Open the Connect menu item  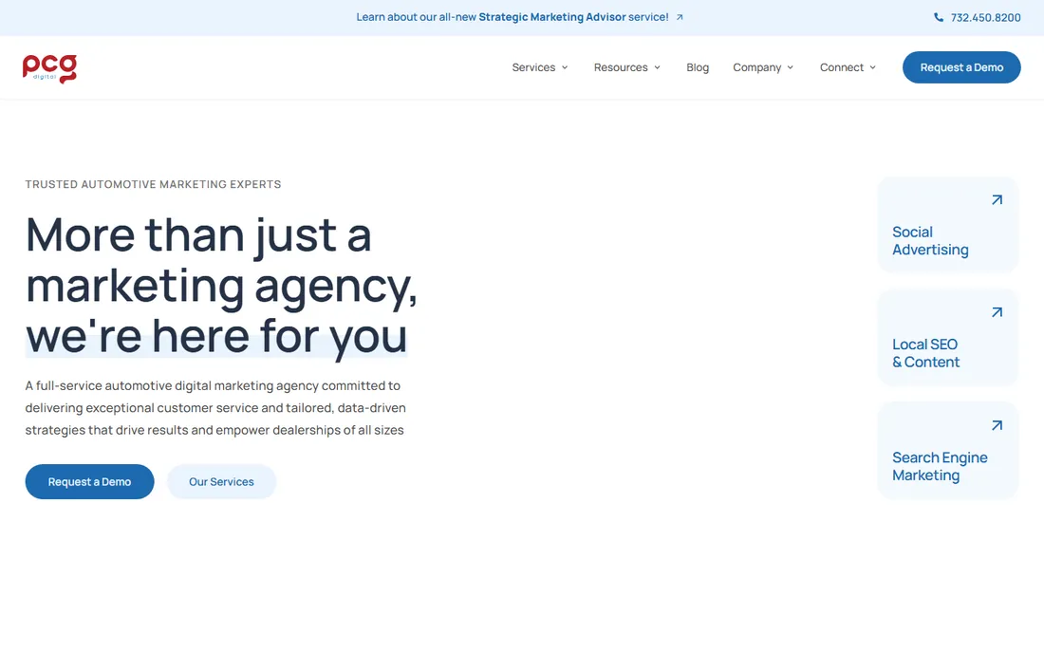[x=842, y=67]
